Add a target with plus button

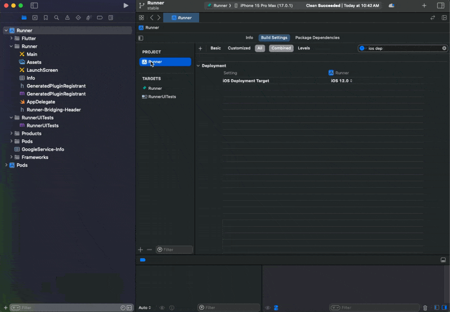(x=140, y=250)
